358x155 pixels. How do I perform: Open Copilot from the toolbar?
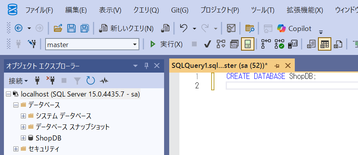pos(294,29)
